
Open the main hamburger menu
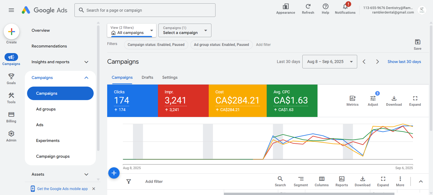(x=11, y=10)
